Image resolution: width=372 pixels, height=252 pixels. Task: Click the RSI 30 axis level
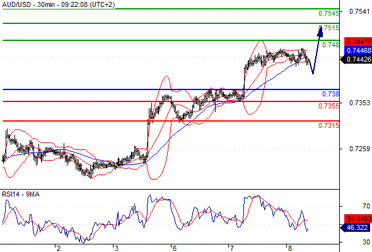click(x=366, y=243)
